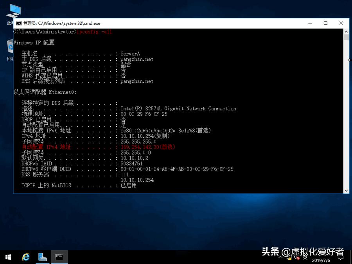Open This PC from the desktop

(x=13, y=10)
